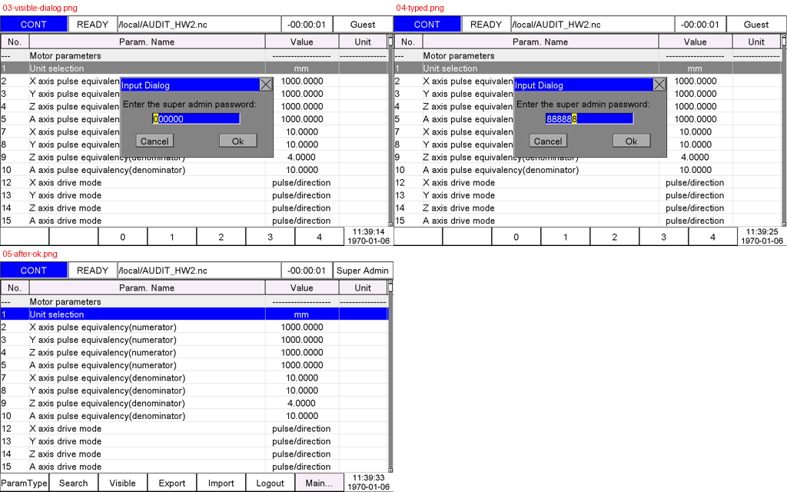This screenshot has width=787, height=492.
Task: Click Guest label in the 04-typed screen
Action: tap(756, 25)
